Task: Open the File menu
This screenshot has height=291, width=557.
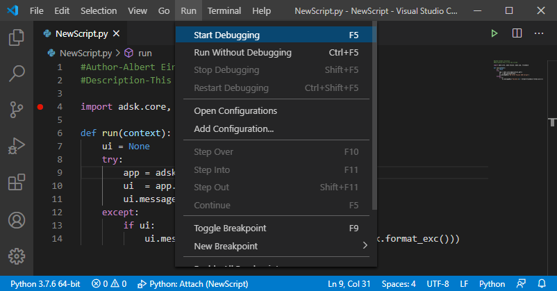Action: pos(37,10)
